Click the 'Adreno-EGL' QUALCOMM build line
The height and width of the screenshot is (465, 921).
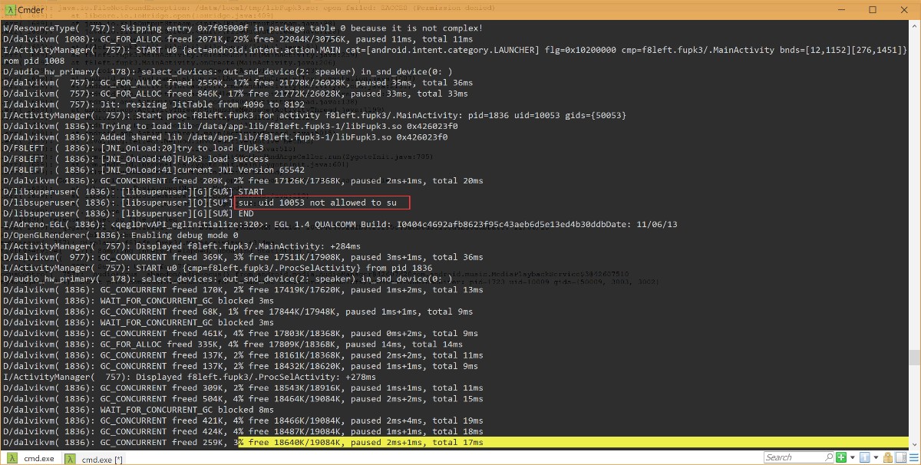point(340,225)
